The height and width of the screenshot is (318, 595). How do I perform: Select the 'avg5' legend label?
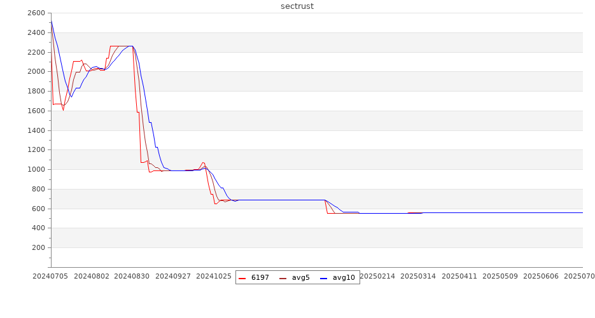[301, 278]
